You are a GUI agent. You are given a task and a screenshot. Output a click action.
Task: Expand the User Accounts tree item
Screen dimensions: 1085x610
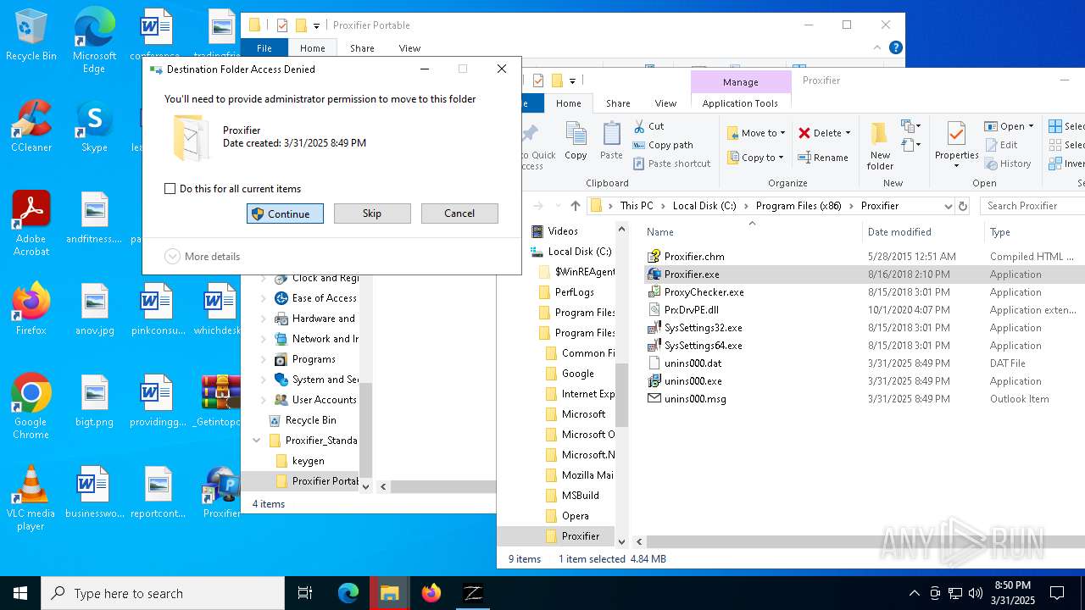[x=263, y=400]
